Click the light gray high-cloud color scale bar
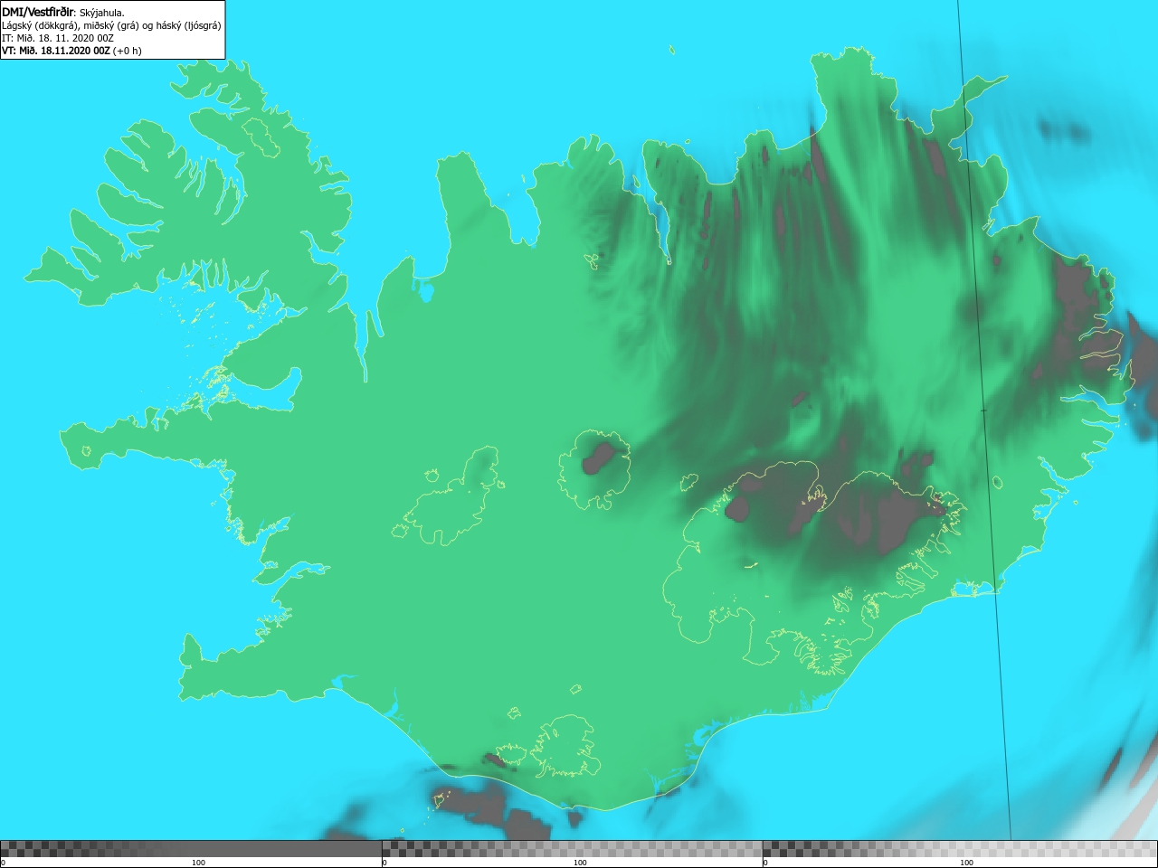The width and height of the screenshot is (1158, 868). pyautogui.click(x=960, y=849)
